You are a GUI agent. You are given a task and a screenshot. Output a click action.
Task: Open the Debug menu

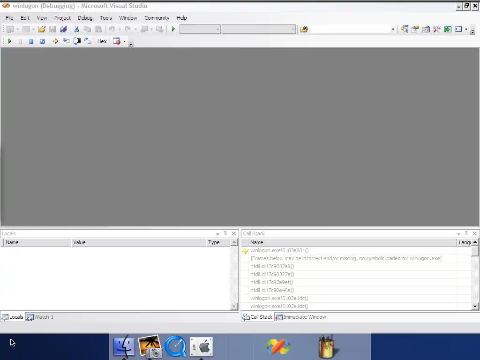click(x=85, y=18)
